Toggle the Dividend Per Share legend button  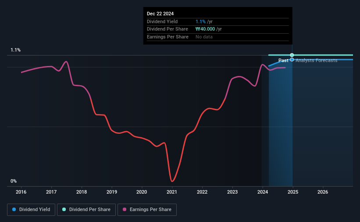click(86, 210)
